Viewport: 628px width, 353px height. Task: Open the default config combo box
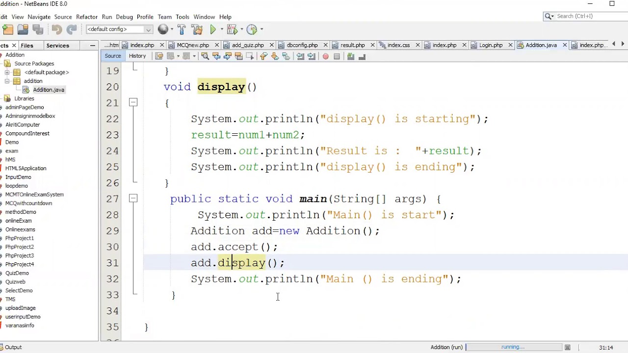point(119,29)
